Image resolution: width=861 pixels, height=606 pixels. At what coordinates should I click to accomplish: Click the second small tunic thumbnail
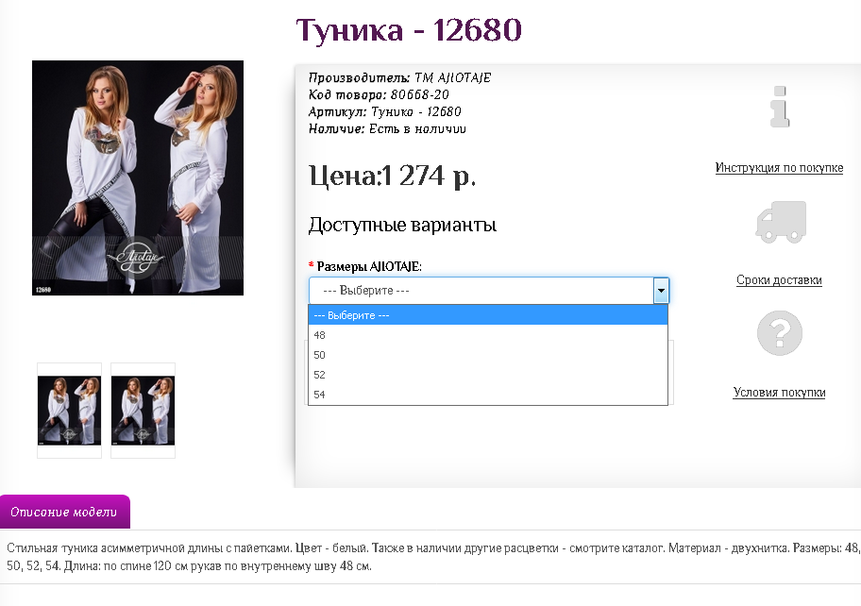pos(143,410)
